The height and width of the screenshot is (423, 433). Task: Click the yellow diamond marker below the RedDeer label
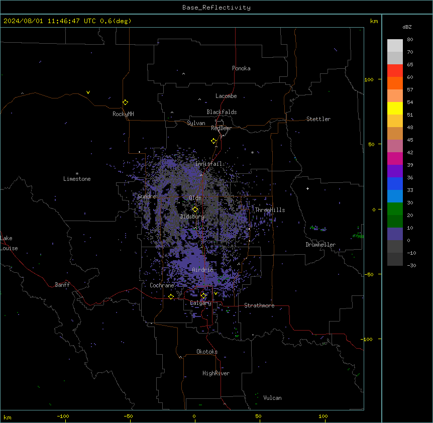[x=213, y=141]
